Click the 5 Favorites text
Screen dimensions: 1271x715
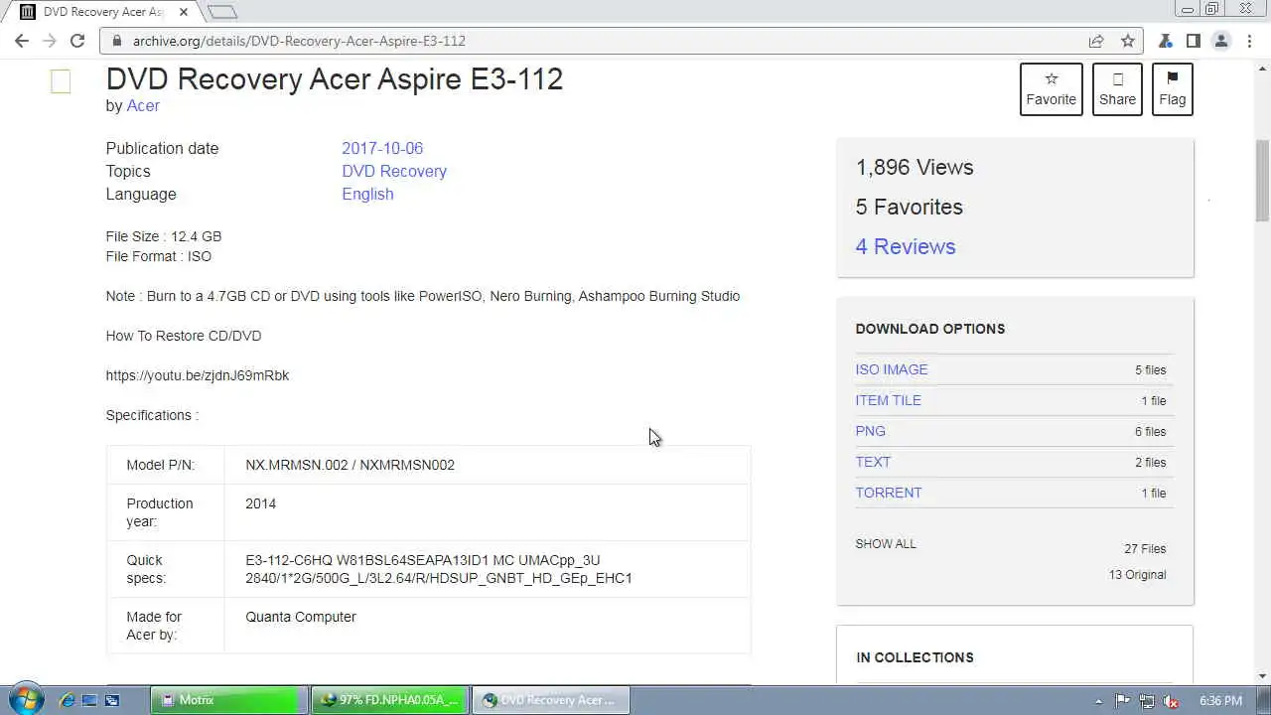click(910, 207)
